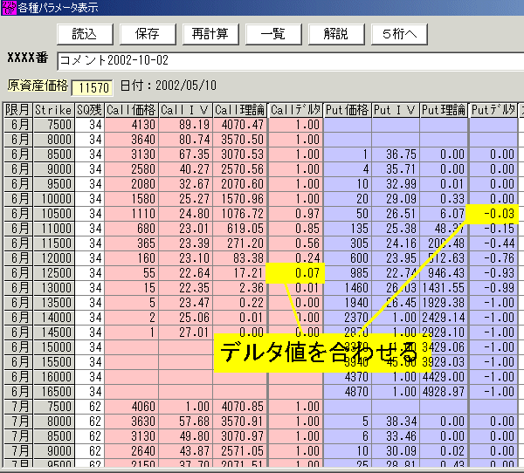
Task: Click Call IV cell 57.68
Action: click(x=185, y=422)
